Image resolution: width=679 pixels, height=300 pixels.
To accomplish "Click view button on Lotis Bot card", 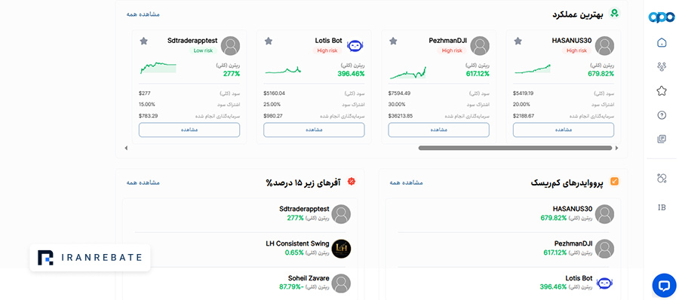I will pos(314,130).
